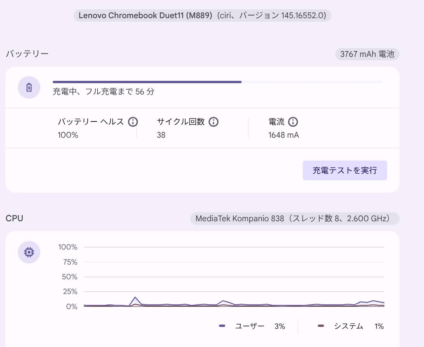The width and height of the screenshot is (424, 347).
Task: Click the 100% axis label on CPU chart
Action: point(68,247)
